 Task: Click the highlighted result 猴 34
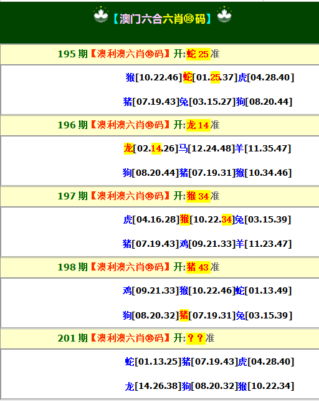point(198,196)
